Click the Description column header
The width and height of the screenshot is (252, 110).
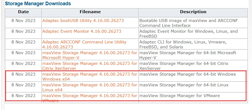pos(193,12)
